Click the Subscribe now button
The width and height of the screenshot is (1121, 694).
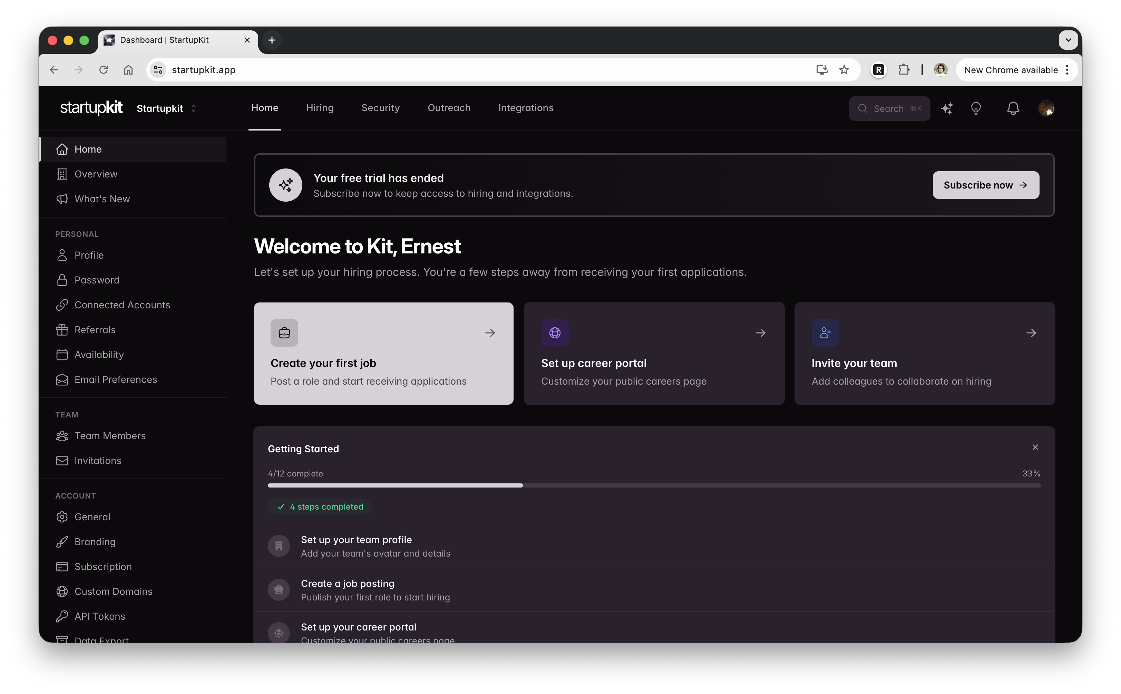click(x=986, y=185)
